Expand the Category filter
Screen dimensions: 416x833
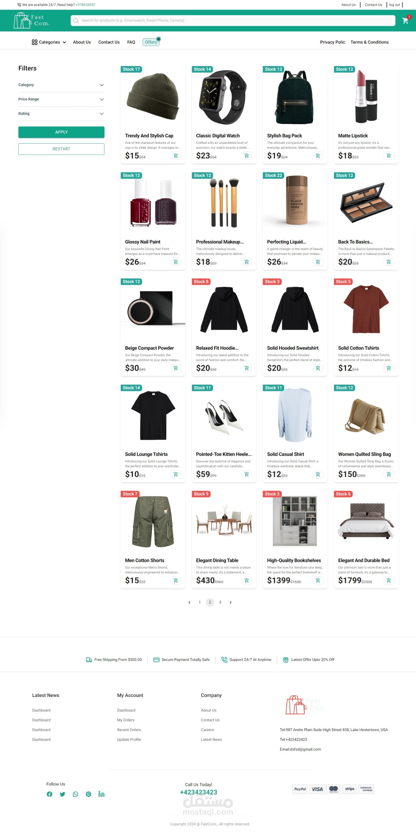coord(61,85)
